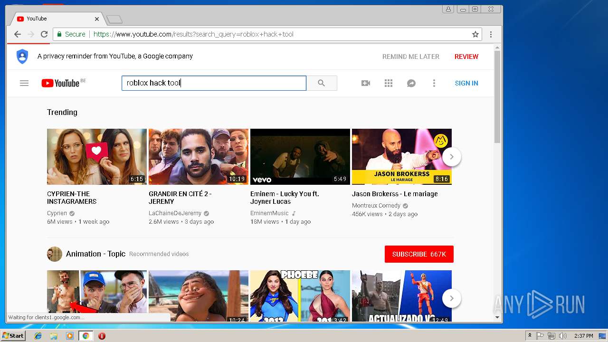The image size is (608, 342).
Task: Play the CYPRIEN Instagramers thumbnail
Action: coord(97,157)
